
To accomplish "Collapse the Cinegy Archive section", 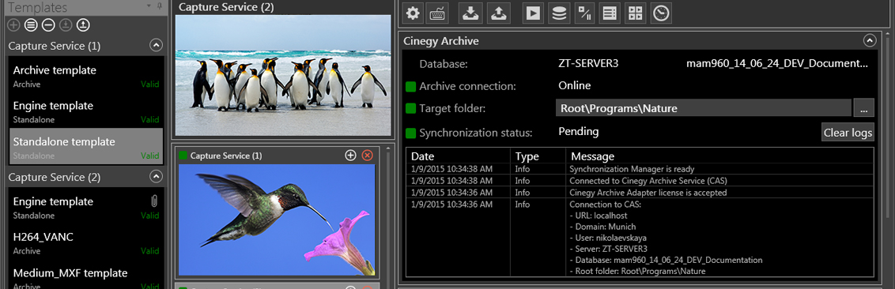I will [x=870, y=40].
